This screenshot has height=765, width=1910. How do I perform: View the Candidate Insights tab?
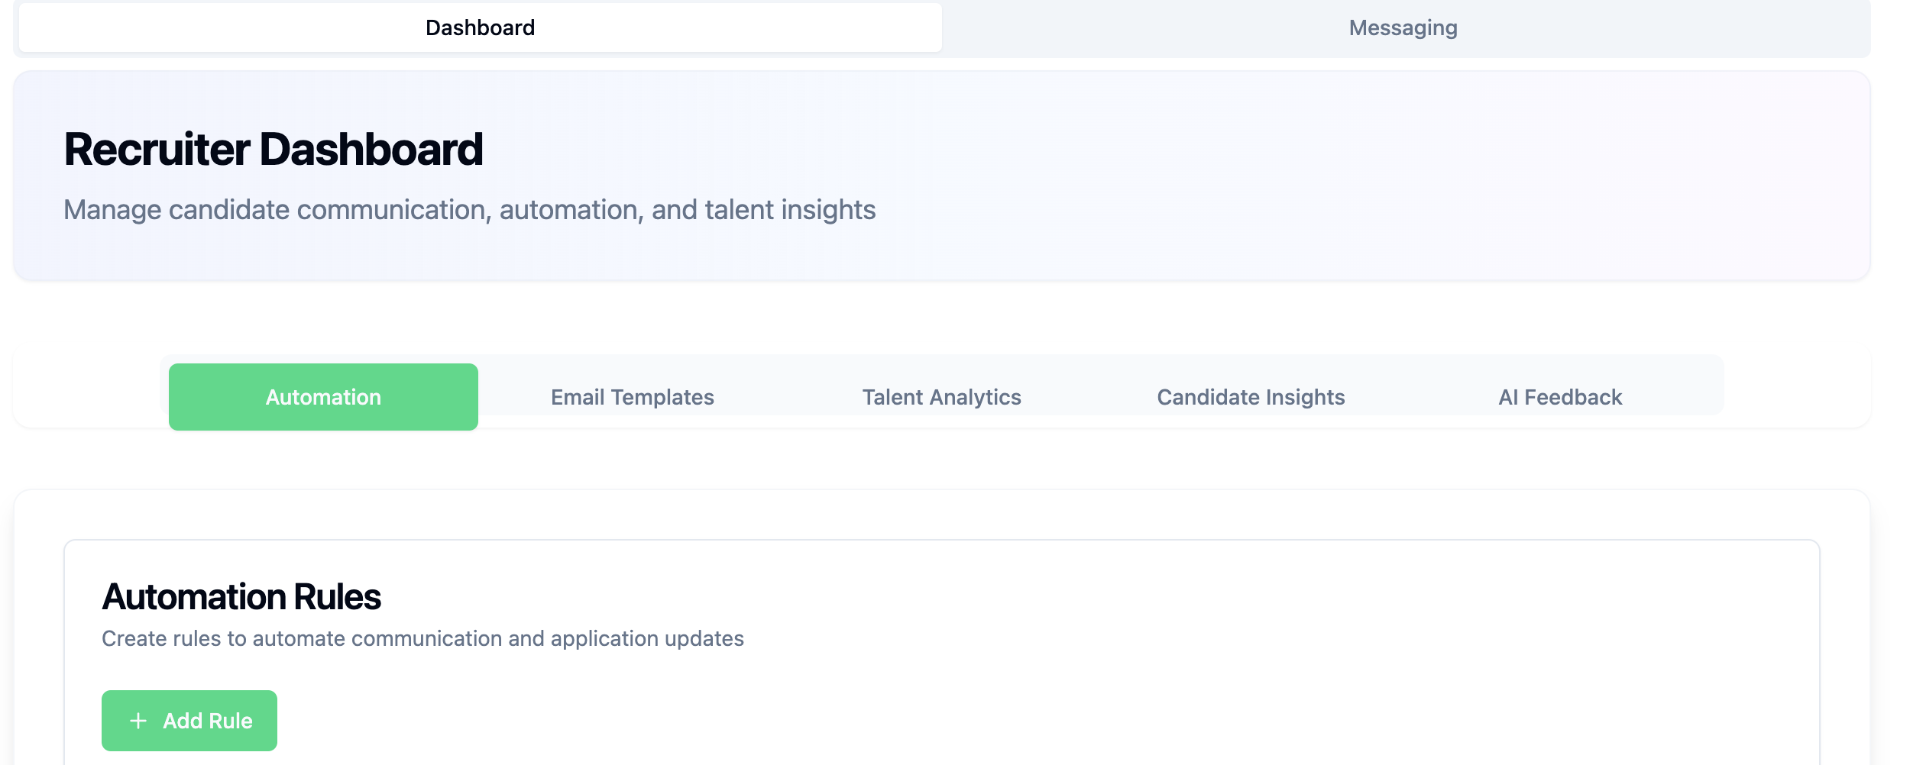coord(1251,397)
